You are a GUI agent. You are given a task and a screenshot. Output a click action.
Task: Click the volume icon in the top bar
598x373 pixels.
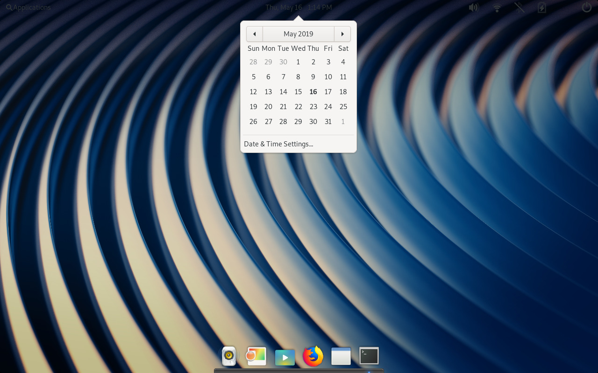[474, 7]
